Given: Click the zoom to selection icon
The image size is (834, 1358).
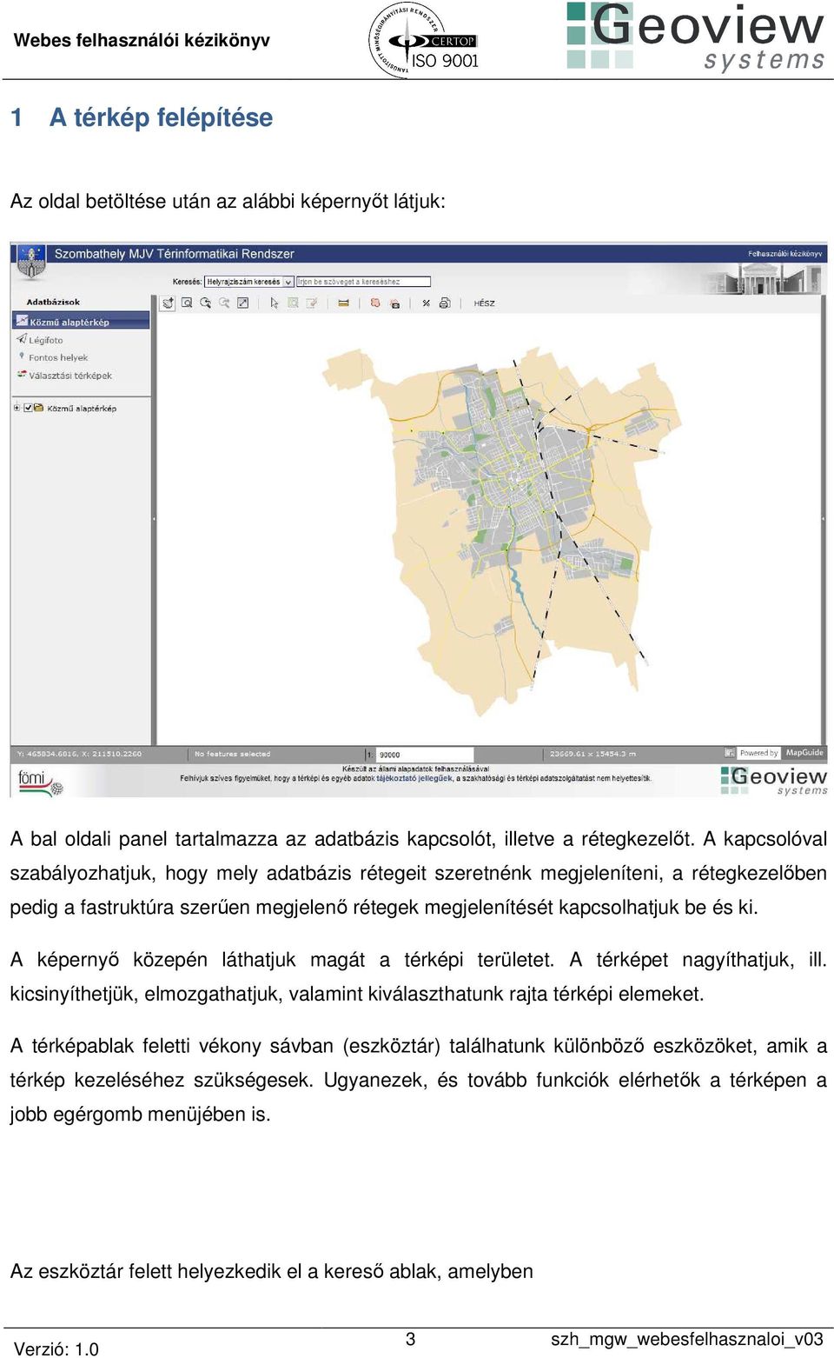Looking at the screenshot, I should coord(294,303).
